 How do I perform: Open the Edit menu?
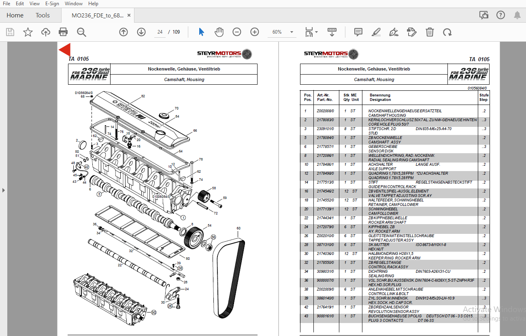20,4
